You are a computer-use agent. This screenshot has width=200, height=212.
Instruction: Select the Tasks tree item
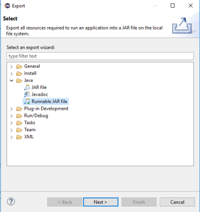pyautogui.click(x=29, y=123)
